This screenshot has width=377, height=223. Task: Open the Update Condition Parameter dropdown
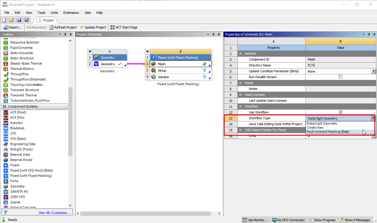373,71
